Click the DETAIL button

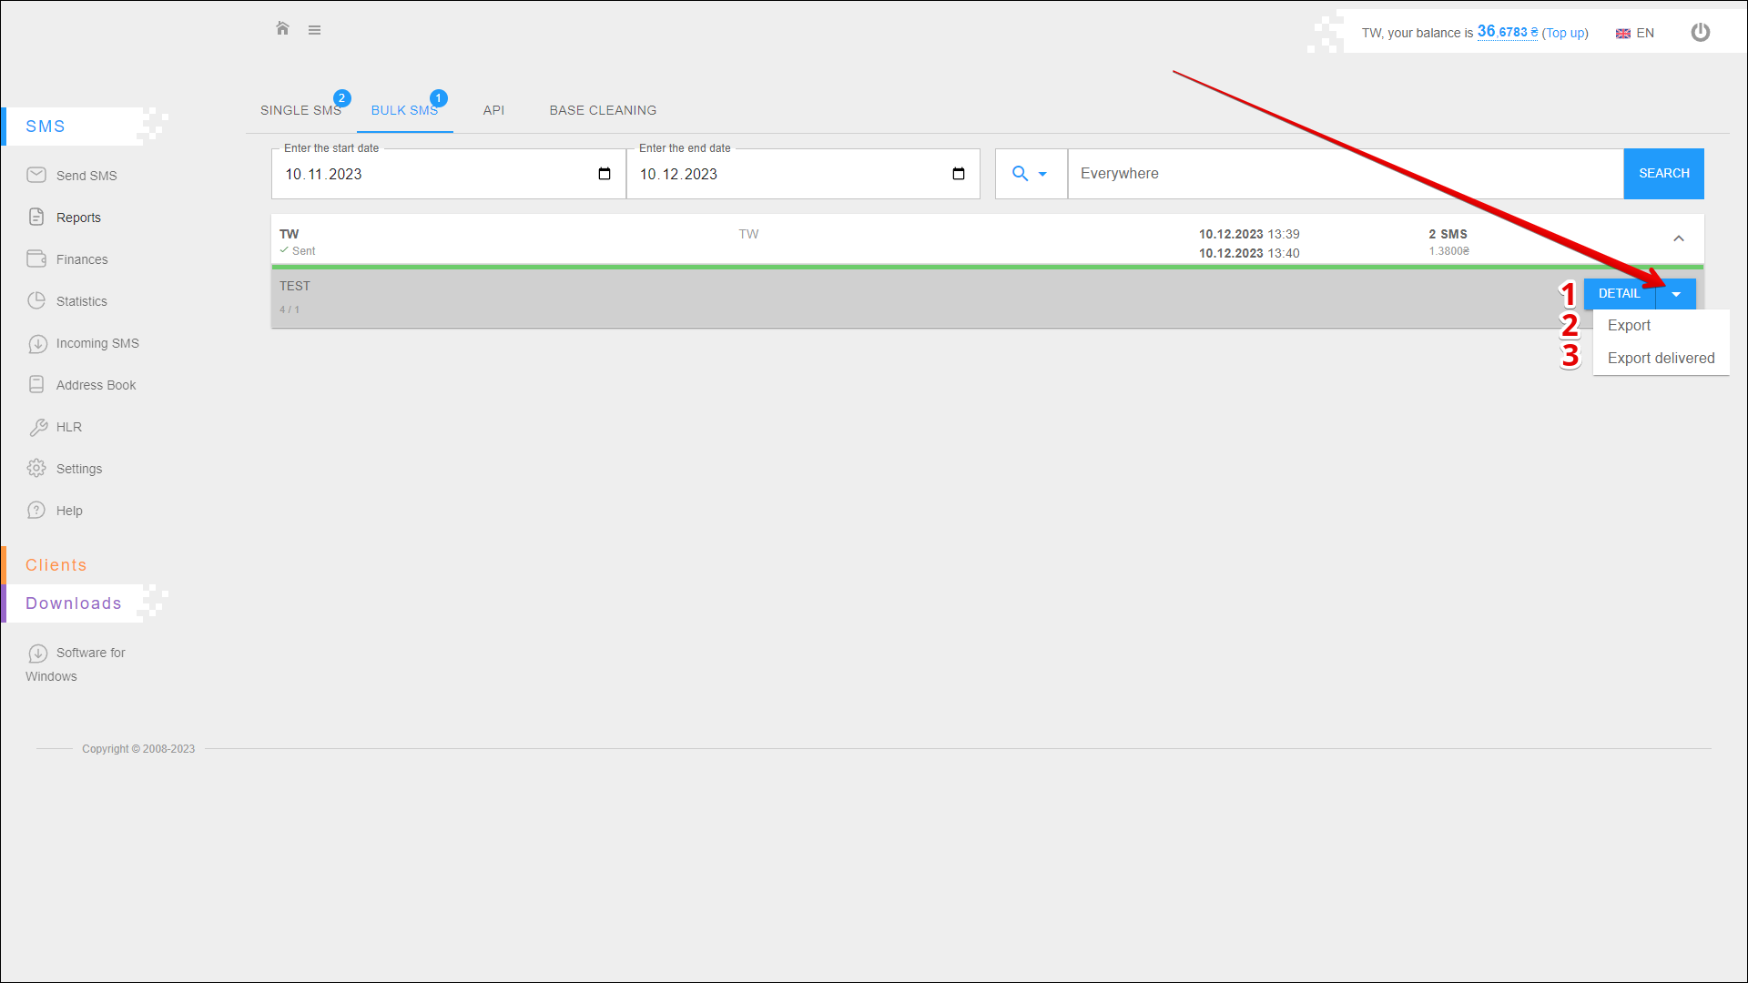tap(1619, 293)
